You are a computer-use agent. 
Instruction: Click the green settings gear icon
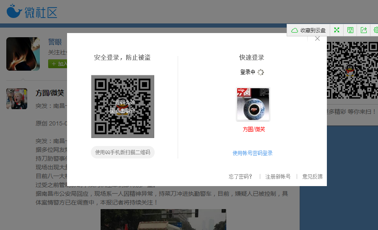[375, 30]
